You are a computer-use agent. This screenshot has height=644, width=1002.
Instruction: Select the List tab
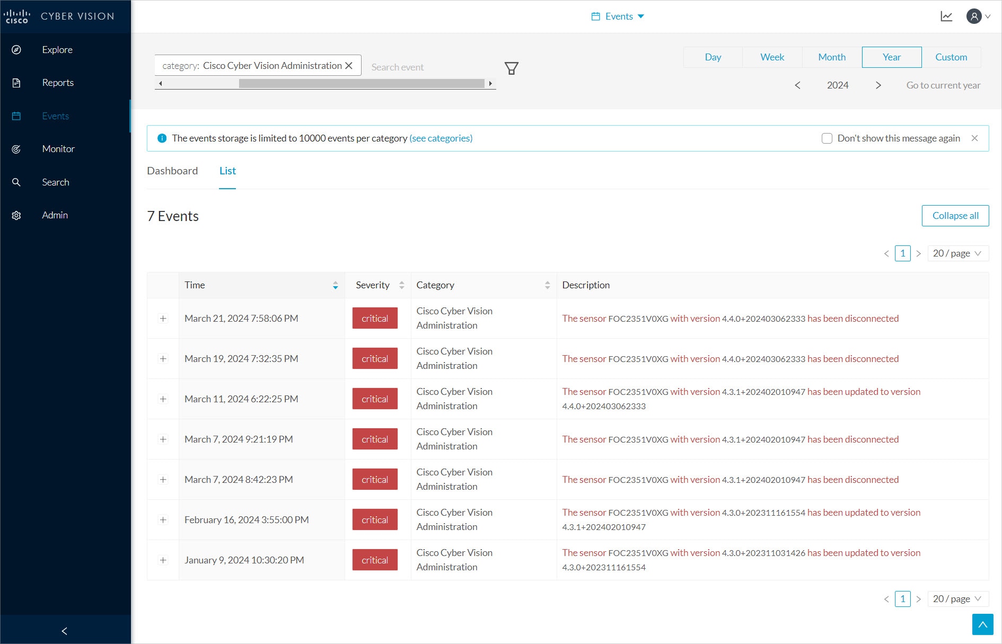(x=227, y=171)
